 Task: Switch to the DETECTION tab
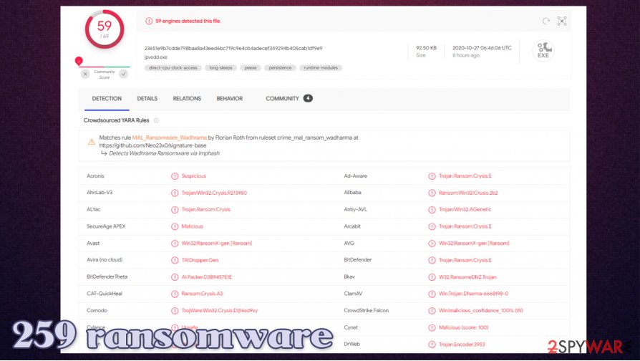[107, 98]
